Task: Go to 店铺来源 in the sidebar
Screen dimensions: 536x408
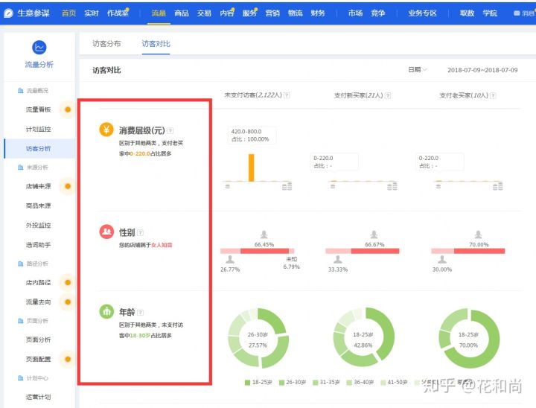Action: click(x=38, y=186)
